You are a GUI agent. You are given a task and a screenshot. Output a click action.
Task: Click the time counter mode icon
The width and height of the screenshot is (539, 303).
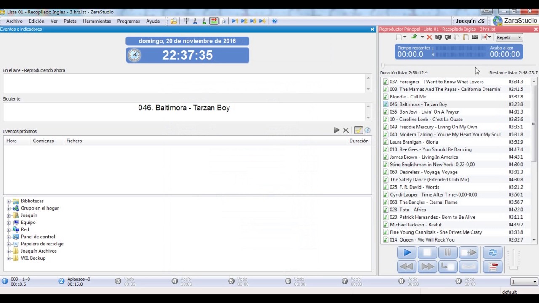tap(475, 37)
